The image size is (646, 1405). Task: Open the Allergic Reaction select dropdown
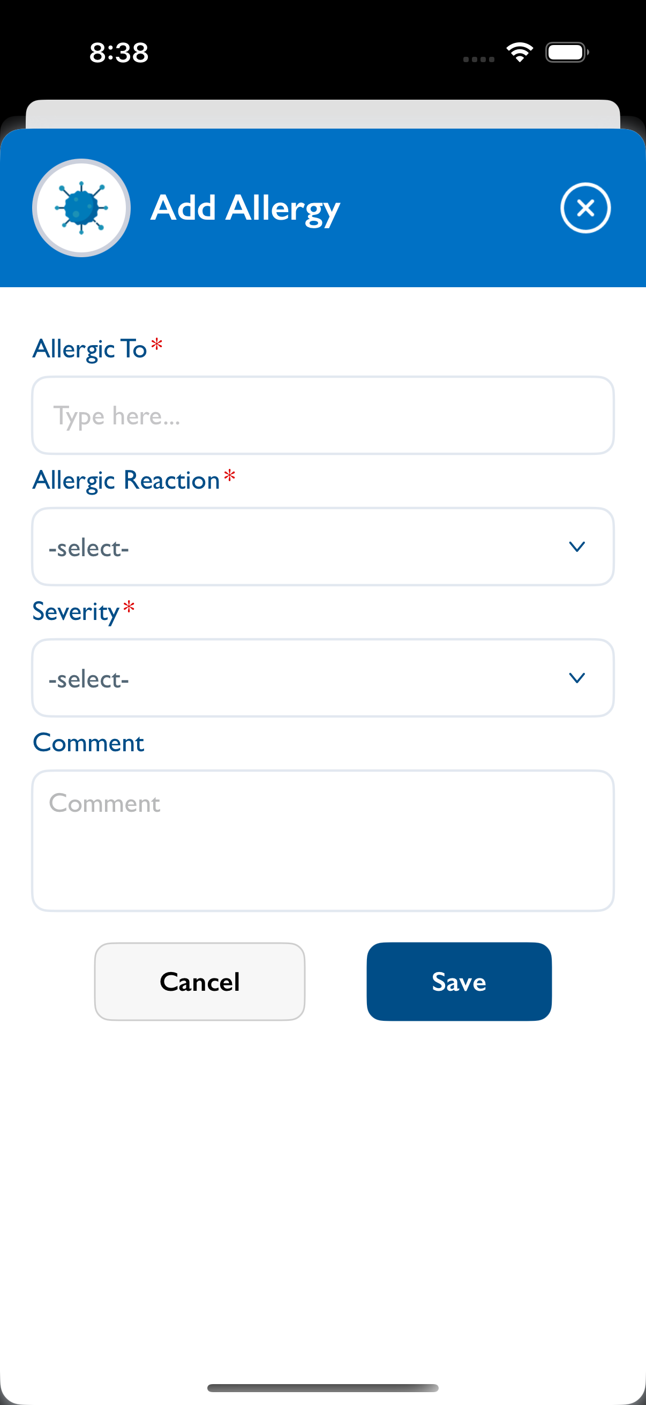(x=305, y=547)
